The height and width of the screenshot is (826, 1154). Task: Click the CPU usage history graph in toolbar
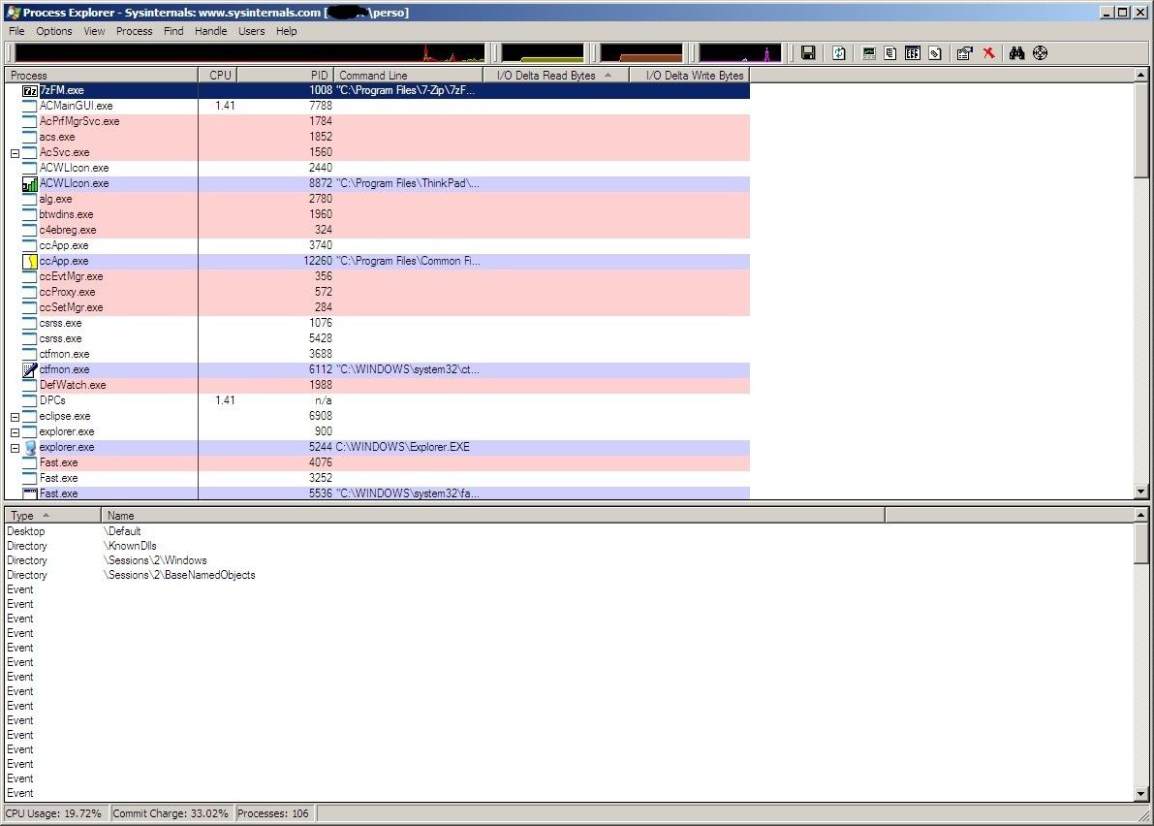coord(250,53)
